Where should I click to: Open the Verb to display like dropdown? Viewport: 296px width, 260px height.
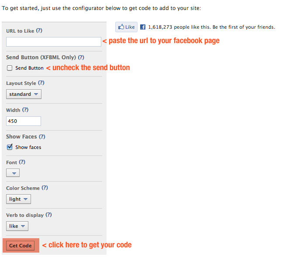[17, 226]
